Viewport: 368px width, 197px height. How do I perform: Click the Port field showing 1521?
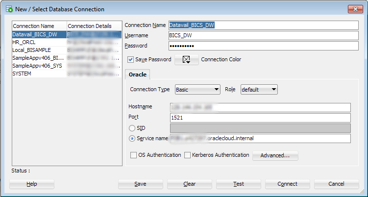[x=260, y=118]
